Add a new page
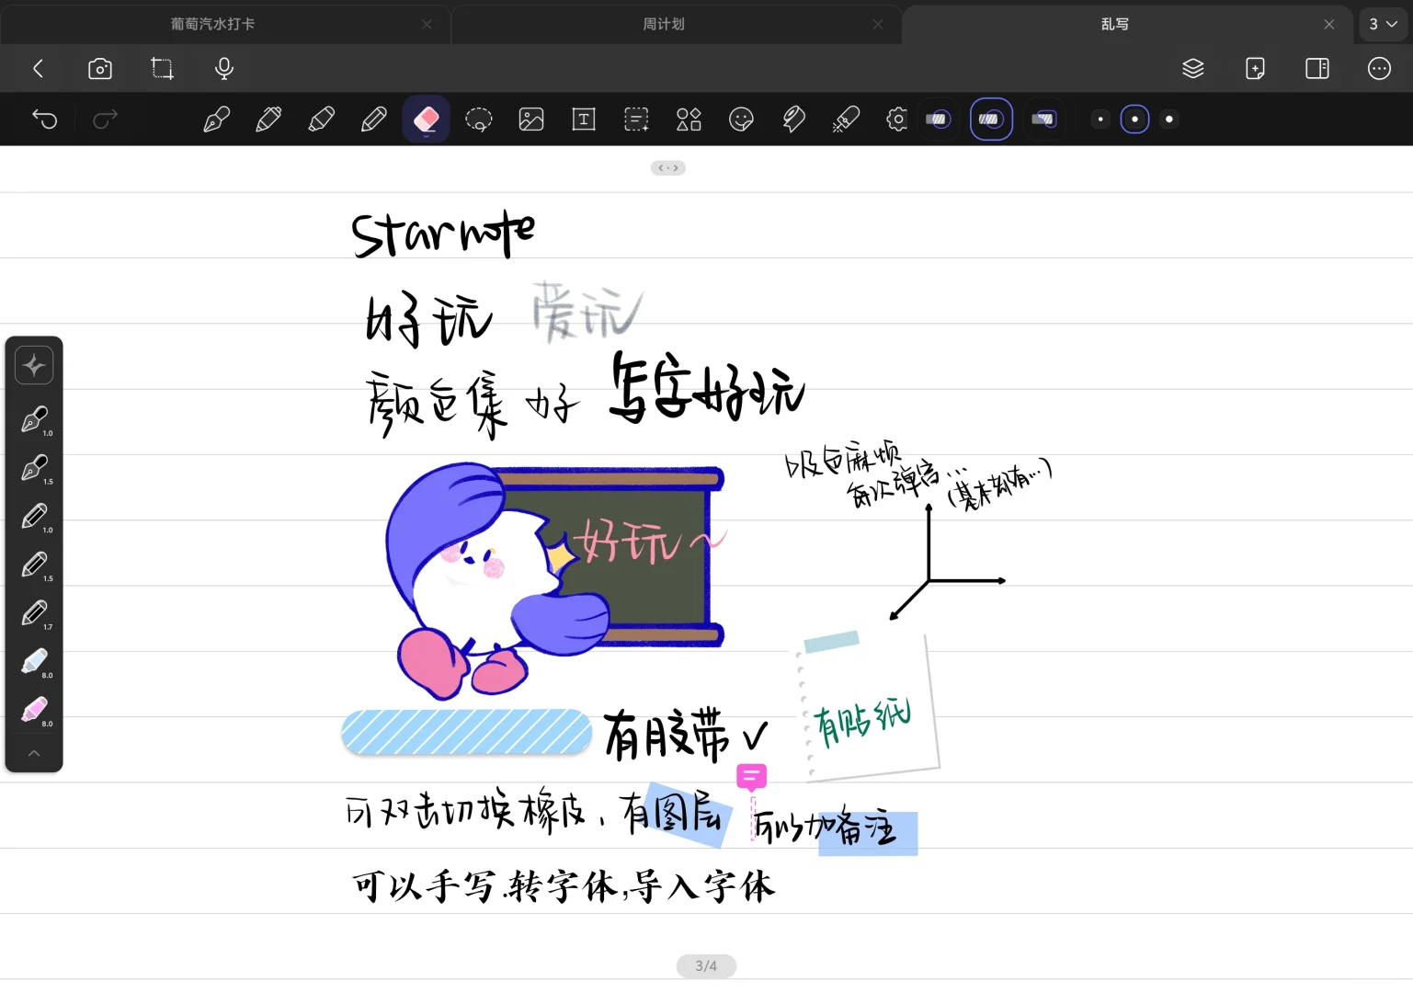The height and width of the screenshot is (993, 1413). 1255,68
